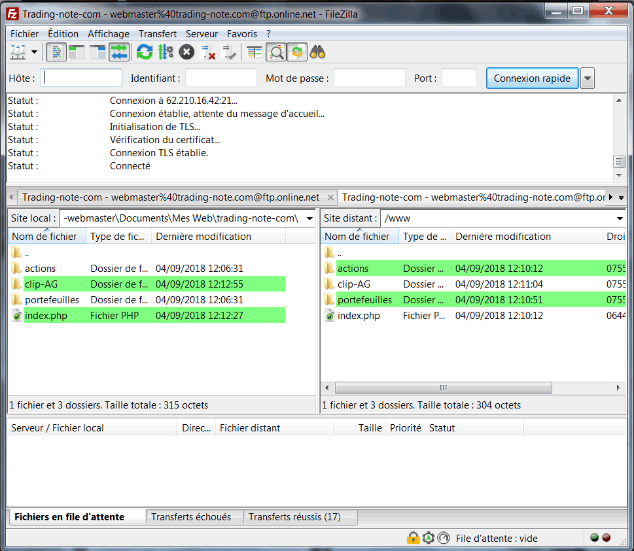Screen dimensions: 634x551
Task: Click the padlock encryption status icon
Action: click(413, 538)
